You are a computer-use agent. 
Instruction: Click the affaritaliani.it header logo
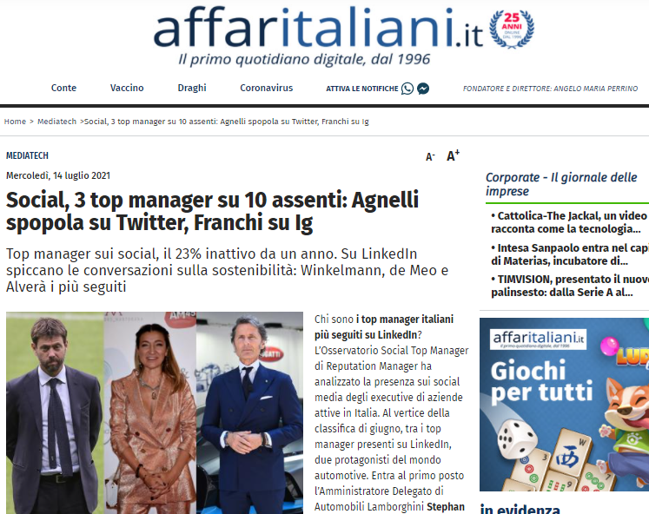(318, 28)
